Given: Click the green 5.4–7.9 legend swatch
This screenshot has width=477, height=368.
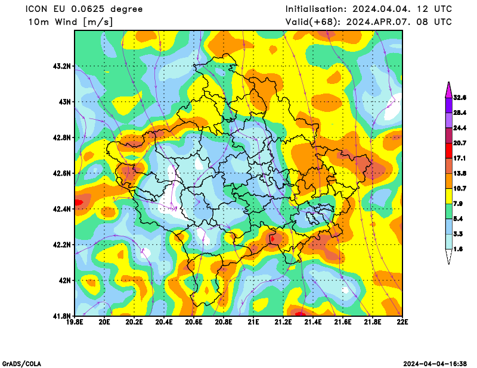Looking at the screenshot, I should point(449,211).
